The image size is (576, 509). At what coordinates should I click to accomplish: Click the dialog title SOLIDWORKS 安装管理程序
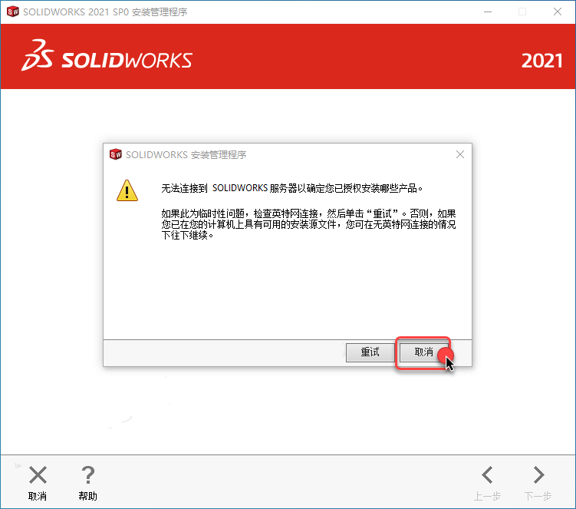tap(186, 155)
